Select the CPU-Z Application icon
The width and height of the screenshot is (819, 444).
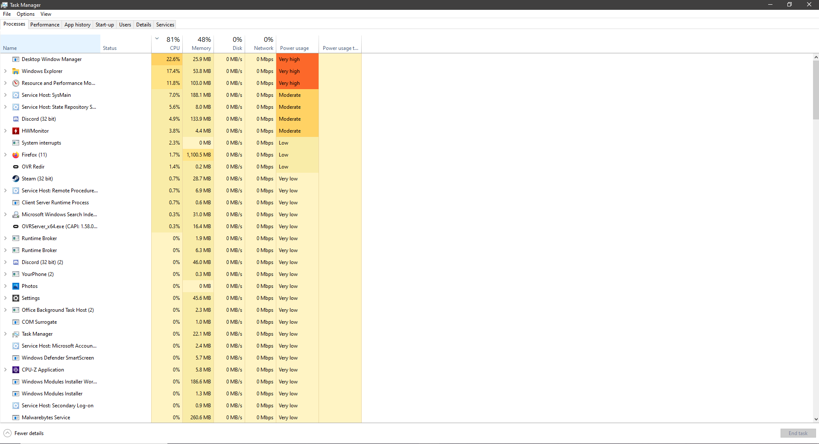tap(16, 370)
